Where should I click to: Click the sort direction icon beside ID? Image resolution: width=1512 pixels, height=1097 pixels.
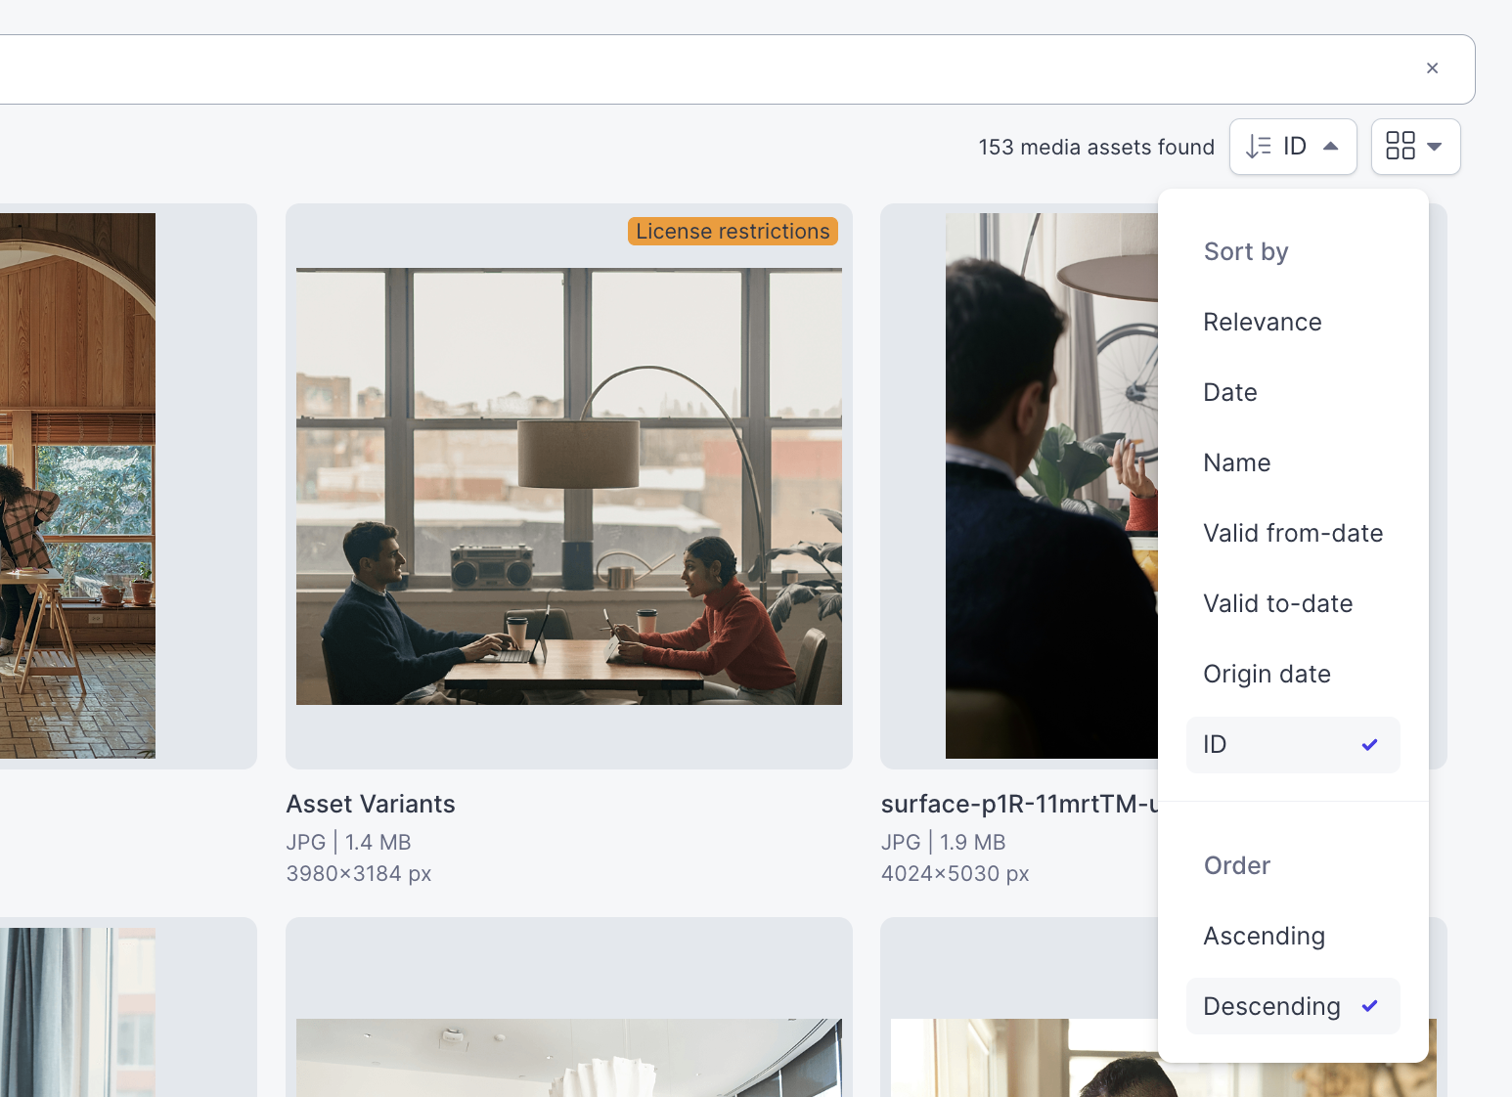pos(1259,147)
